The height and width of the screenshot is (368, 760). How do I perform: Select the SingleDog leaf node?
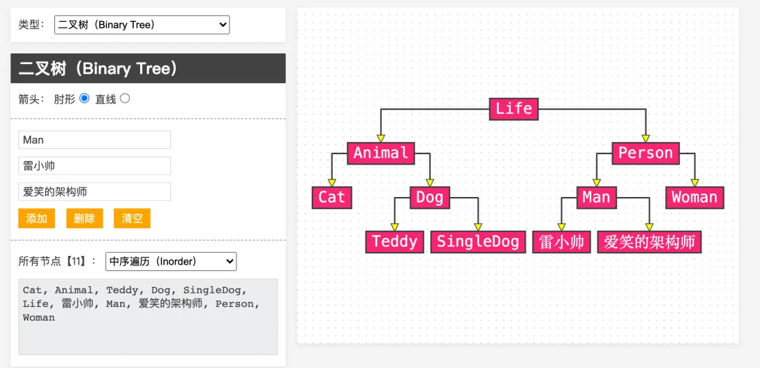click(x=478, y=241)
